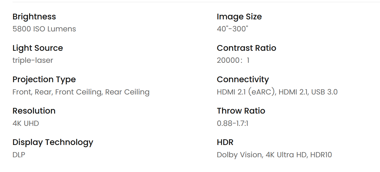This screenshot has width=380, height=172.
Task: Select the 4K UHD value
Action: (x=26, y=123)
